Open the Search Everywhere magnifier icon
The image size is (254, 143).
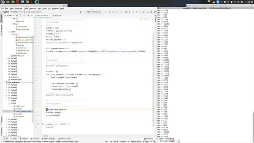click(x=148, y=12)
